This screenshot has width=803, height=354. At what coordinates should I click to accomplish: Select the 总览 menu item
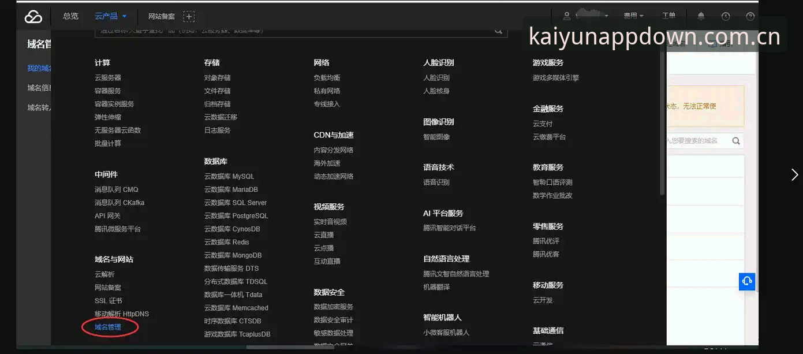pos(70,16)
